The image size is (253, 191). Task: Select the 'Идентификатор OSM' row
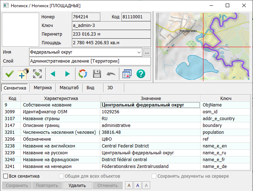click(126, 112)
